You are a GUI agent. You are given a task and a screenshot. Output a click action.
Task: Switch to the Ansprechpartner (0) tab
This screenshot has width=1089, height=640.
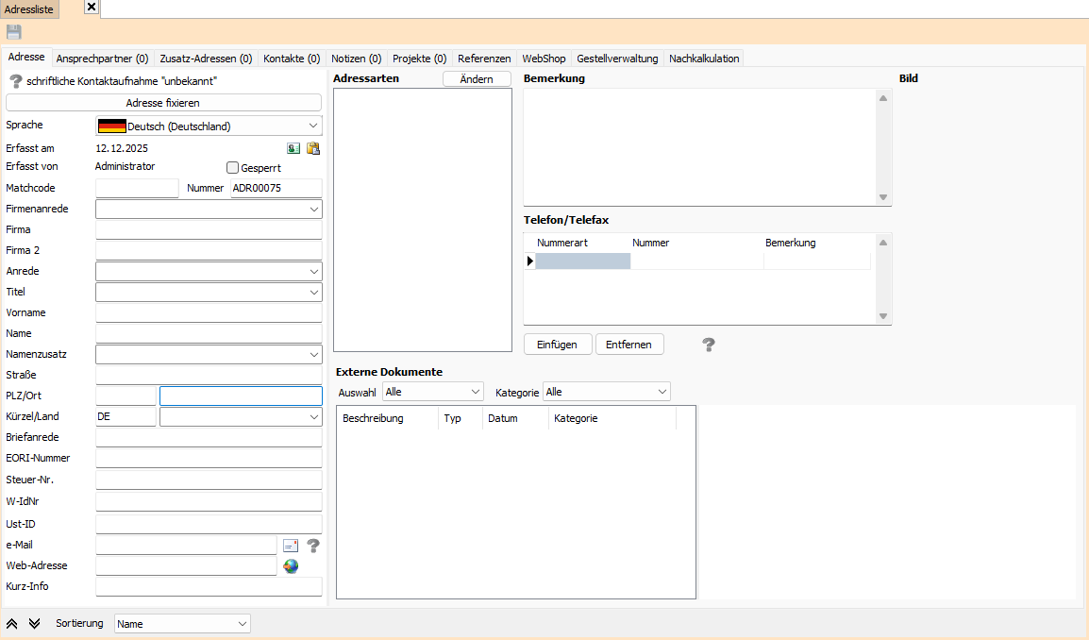click(x=102, y=59)
